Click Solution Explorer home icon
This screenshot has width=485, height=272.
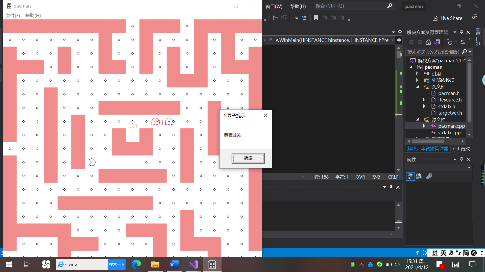click(428, 42)
